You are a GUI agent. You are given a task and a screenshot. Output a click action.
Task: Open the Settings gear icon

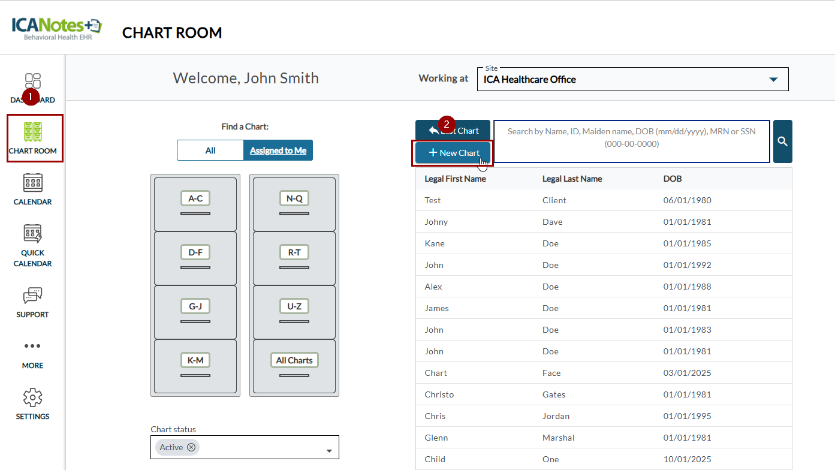tap(33, 397)
